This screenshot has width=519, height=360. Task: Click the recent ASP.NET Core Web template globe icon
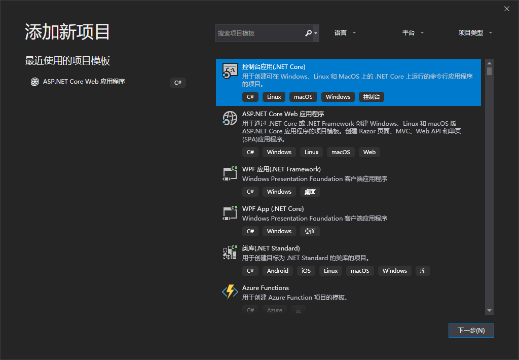[x=35, y=82]
